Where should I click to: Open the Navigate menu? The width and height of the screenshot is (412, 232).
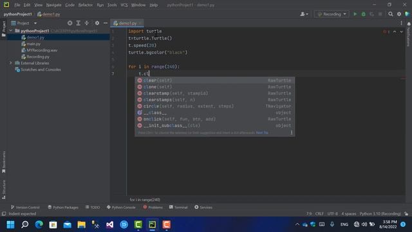(53, 5)
